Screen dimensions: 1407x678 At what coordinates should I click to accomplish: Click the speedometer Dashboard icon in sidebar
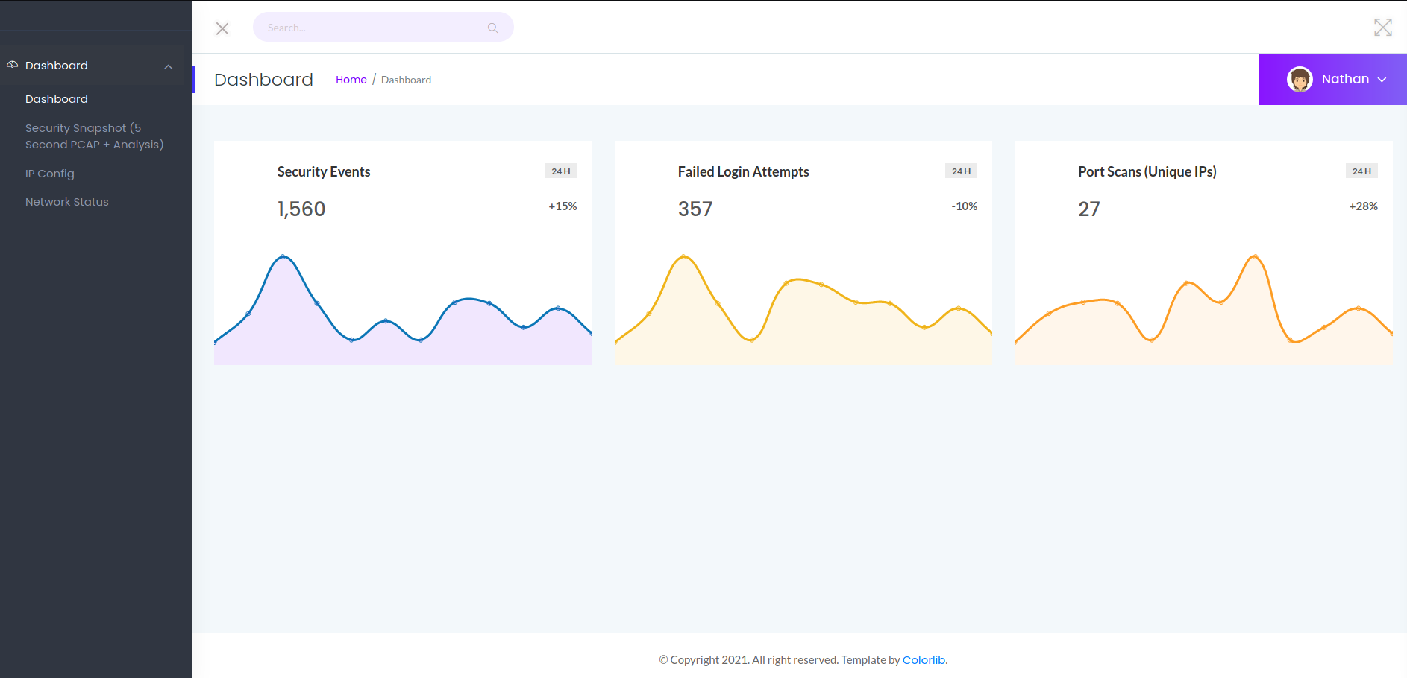pyautogui.click(x=13, y=65)
